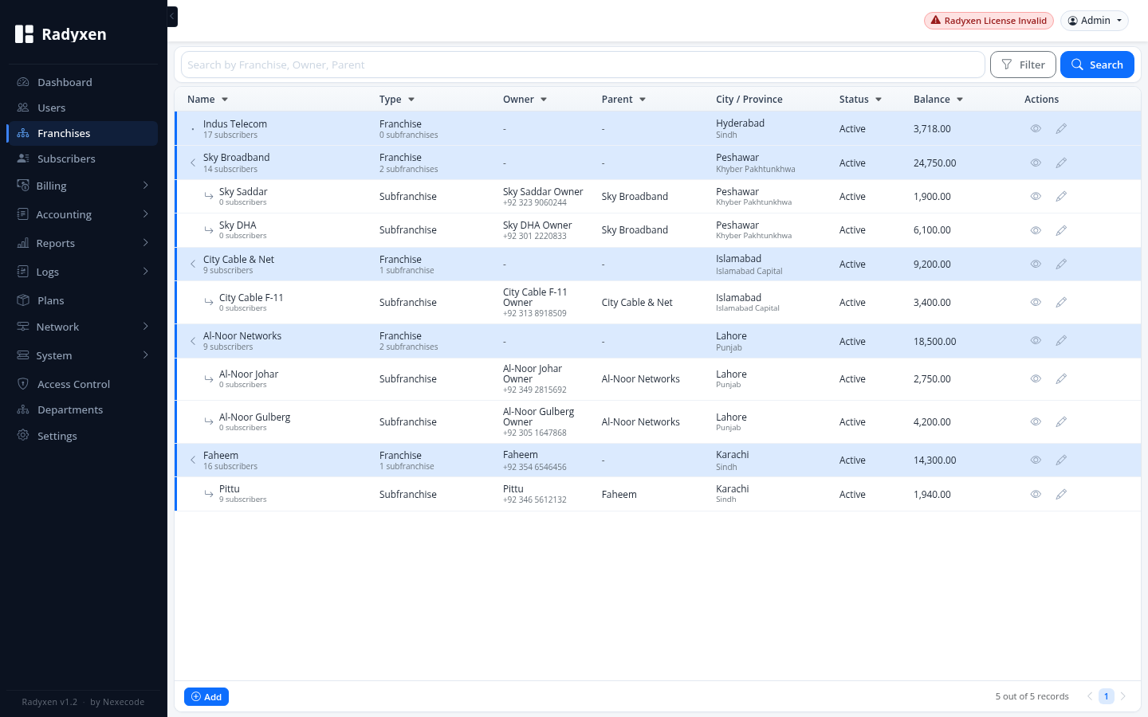
Task: Collapse Faheem franchise children
Action: coord(193,460)
